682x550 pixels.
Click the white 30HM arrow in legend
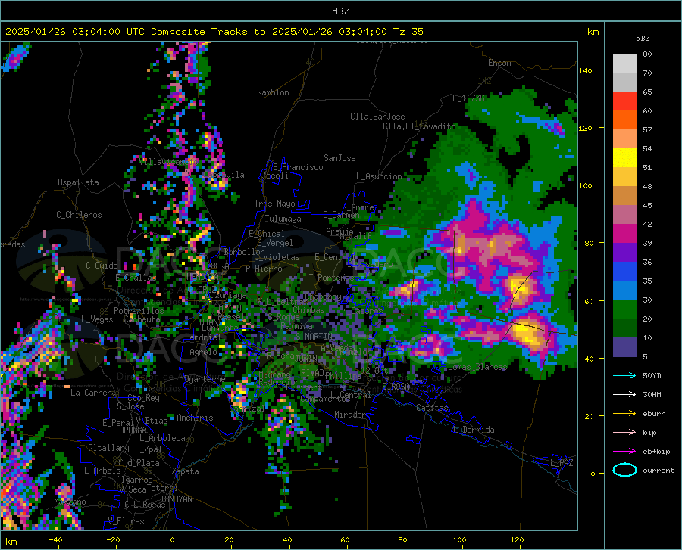pyautogui.click(x=624, y=395)
